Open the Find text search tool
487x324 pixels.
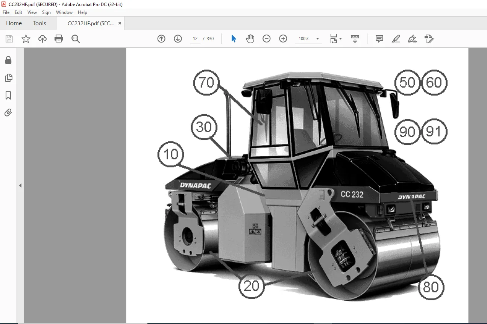(x=76, y=39)
